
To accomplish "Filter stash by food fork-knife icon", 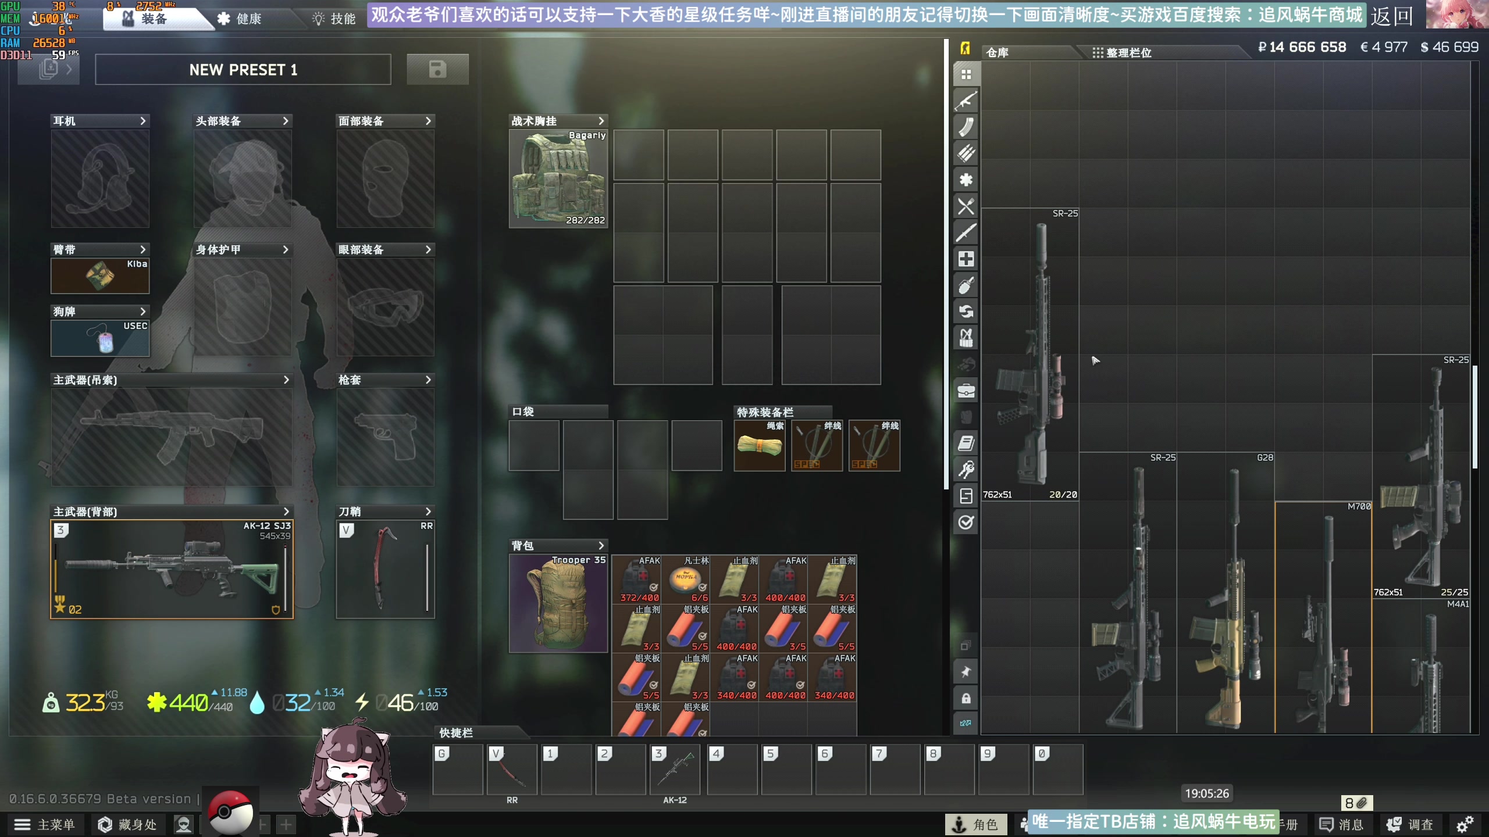I will click(966, 206).
